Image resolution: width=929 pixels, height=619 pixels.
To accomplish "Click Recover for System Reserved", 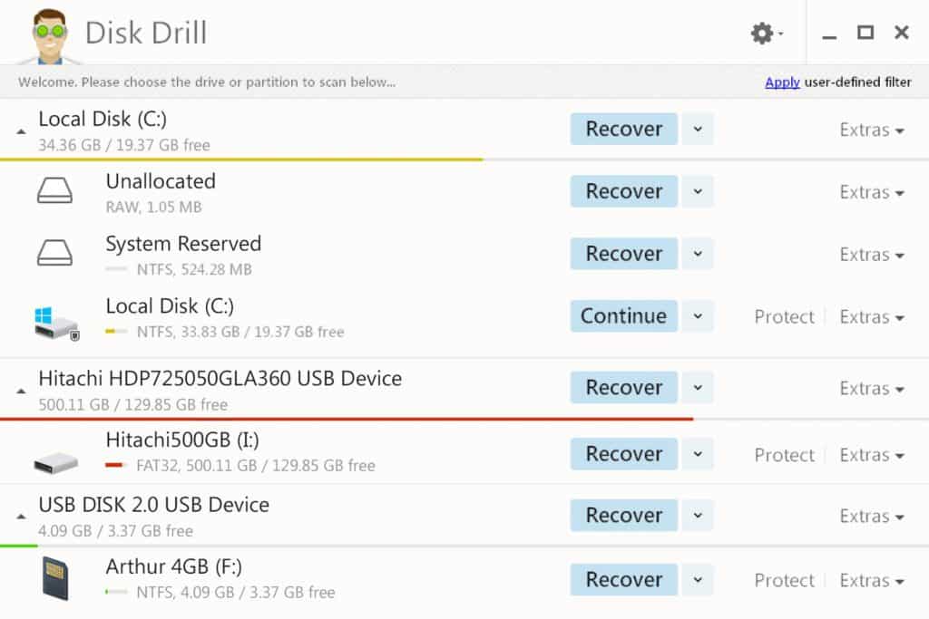I will [x=623, y=254].
